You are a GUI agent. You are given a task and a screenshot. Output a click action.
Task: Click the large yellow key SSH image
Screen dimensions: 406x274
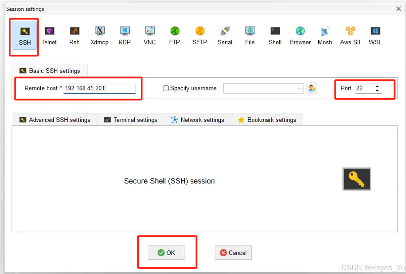(357, 179)
